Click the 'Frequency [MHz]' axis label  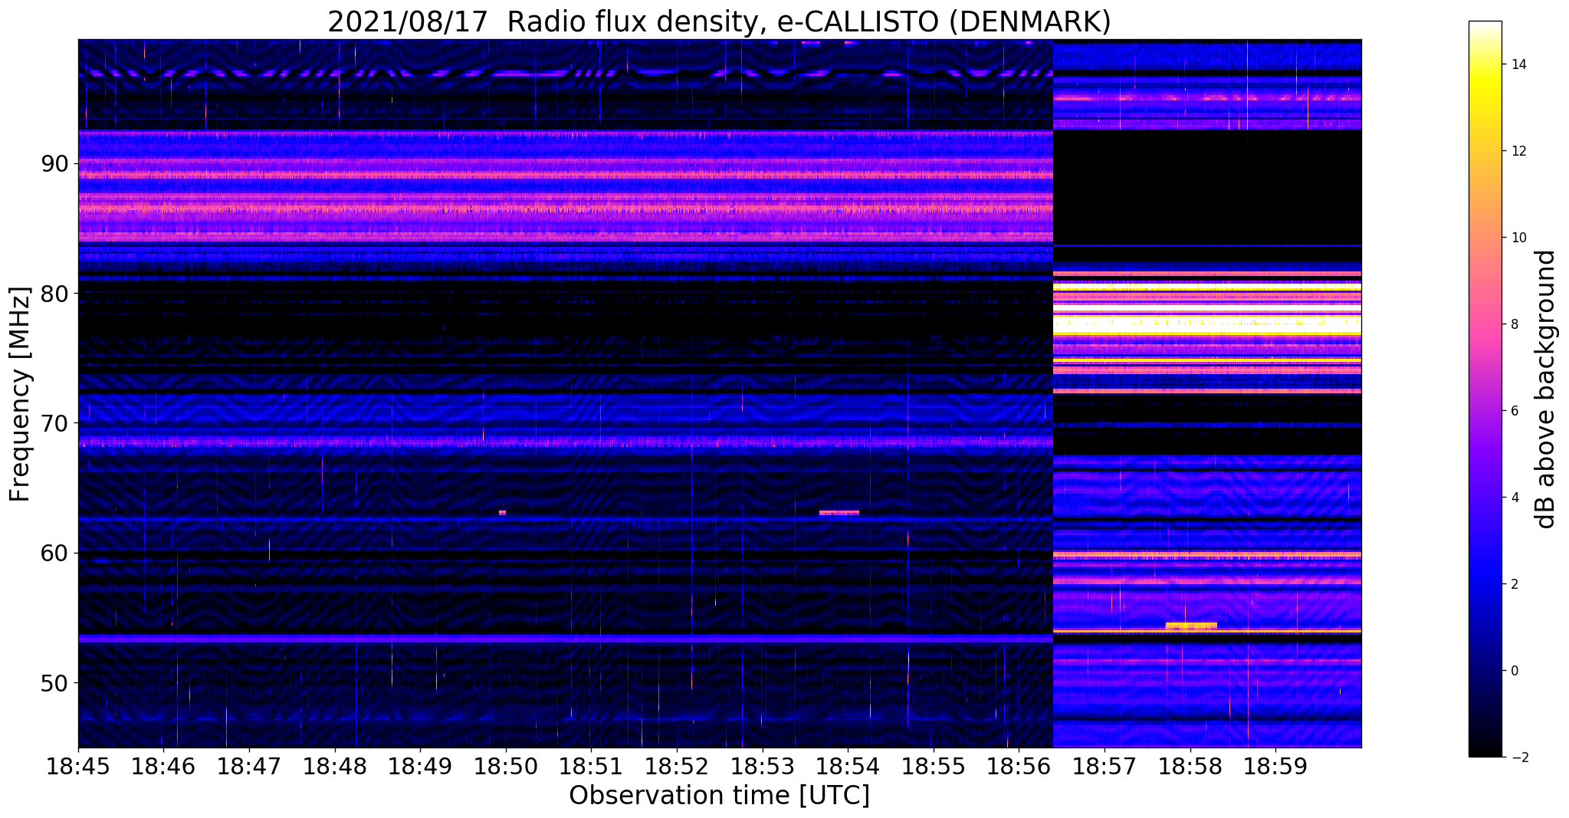20,394
